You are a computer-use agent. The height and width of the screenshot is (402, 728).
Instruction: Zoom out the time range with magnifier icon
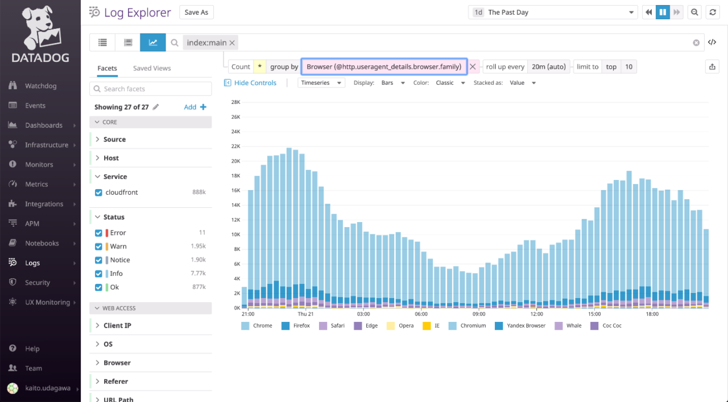[694, 12]
